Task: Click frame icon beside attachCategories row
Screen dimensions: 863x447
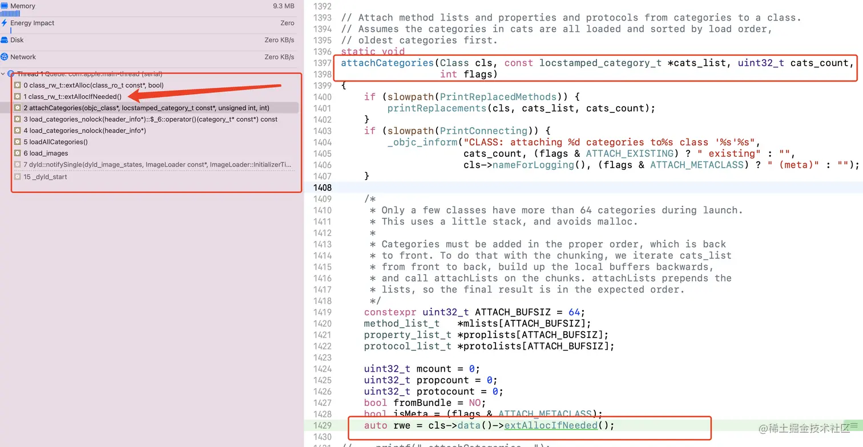Action: [x=18, y=108]
